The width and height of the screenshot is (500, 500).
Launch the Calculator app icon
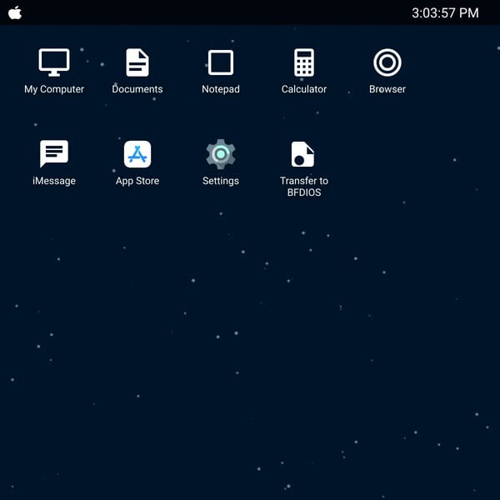303,62
